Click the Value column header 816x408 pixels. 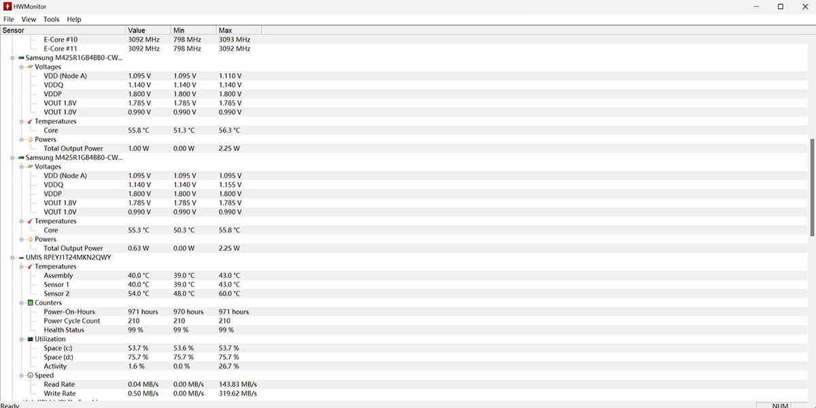[148, 30]
